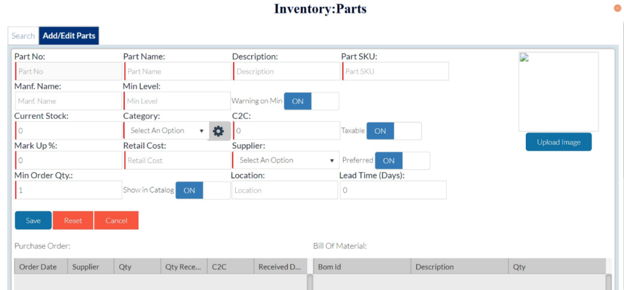Click the Reset button

[73, 221]
